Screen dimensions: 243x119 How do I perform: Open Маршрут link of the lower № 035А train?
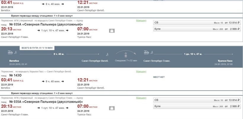coord(141,98)
